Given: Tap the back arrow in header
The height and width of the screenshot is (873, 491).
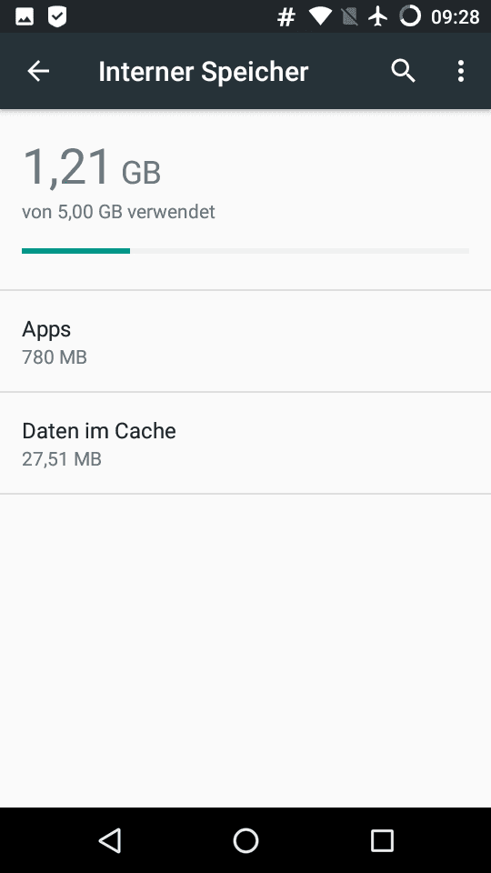Looking at the screenshot, I should [38, 71].
